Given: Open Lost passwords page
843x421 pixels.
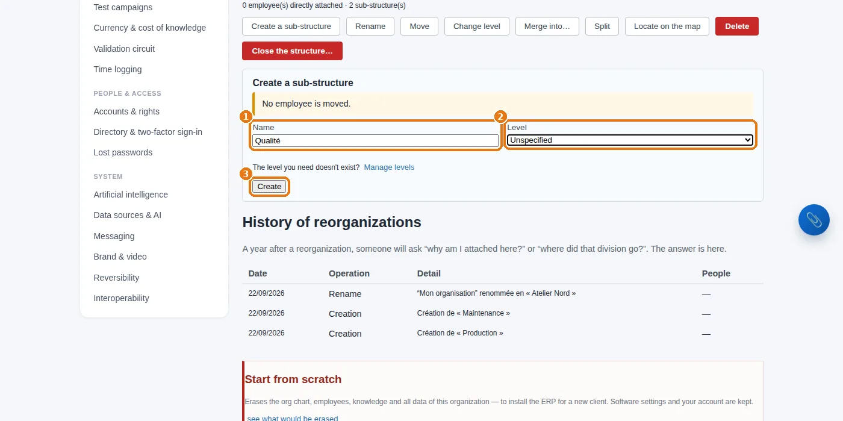Looking at the screenshot, I should [123, 152].
